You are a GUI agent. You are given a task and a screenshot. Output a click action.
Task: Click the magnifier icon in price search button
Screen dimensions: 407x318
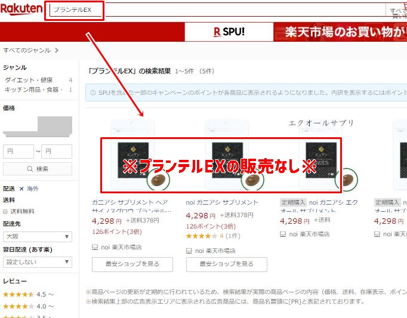tap(30, 169)
